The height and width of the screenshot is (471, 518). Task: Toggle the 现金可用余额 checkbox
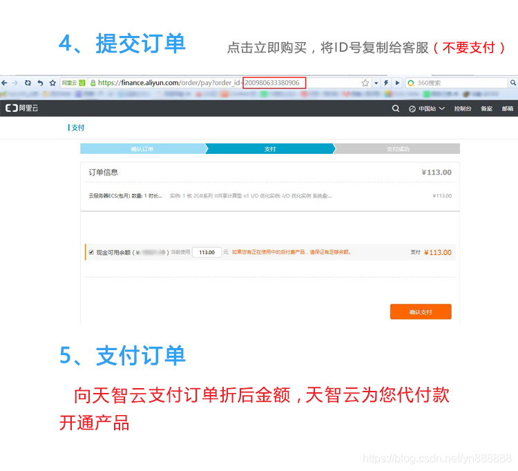(91, 252)
